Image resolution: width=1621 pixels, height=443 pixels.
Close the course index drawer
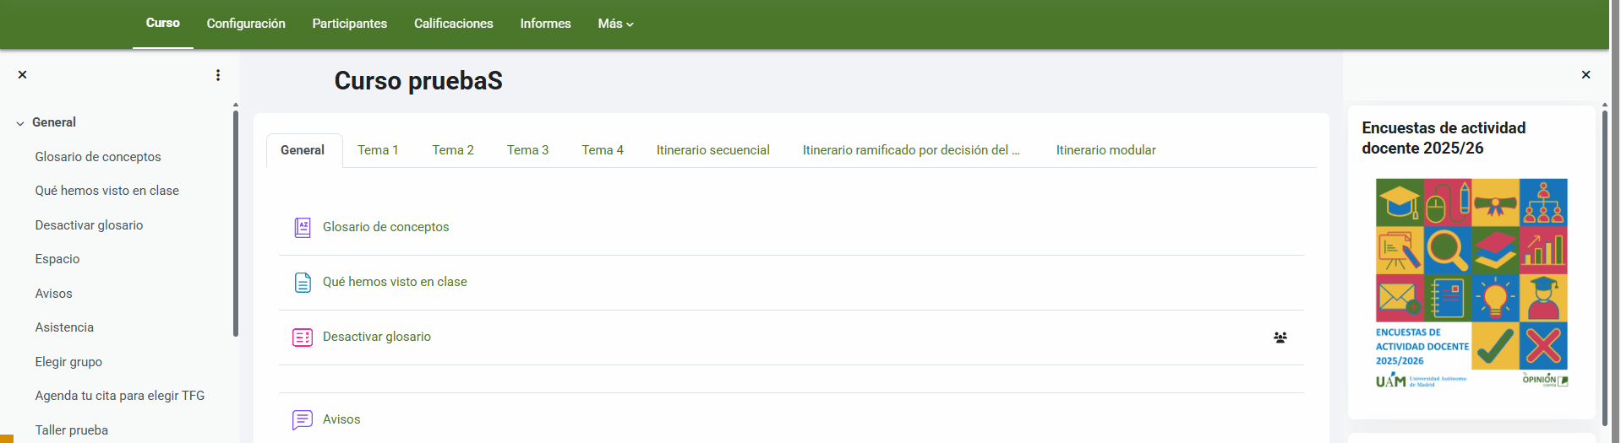[x=23, y=75]
